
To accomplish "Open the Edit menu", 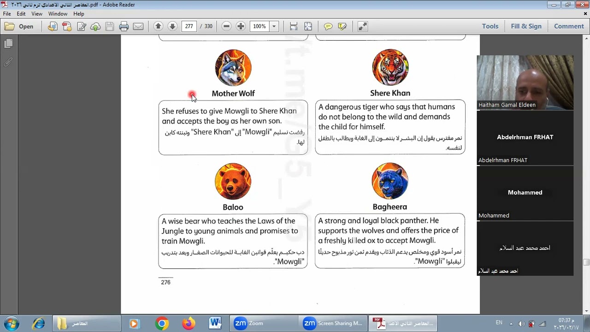I will click(21, 14).
